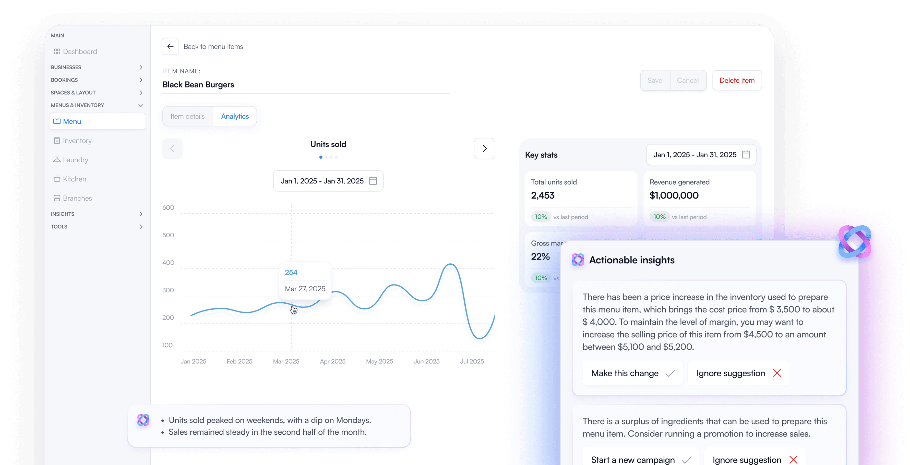
Task: Click the $1,000,000 revenue value
Action: point(674,196)
